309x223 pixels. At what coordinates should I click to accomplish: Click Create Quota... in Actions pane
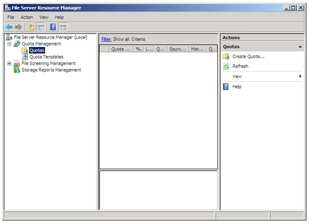tap(248, 56)
